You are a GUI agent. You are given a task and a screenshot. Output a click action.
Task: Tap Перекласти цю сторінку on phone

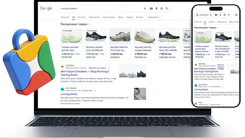pos(221,66)
